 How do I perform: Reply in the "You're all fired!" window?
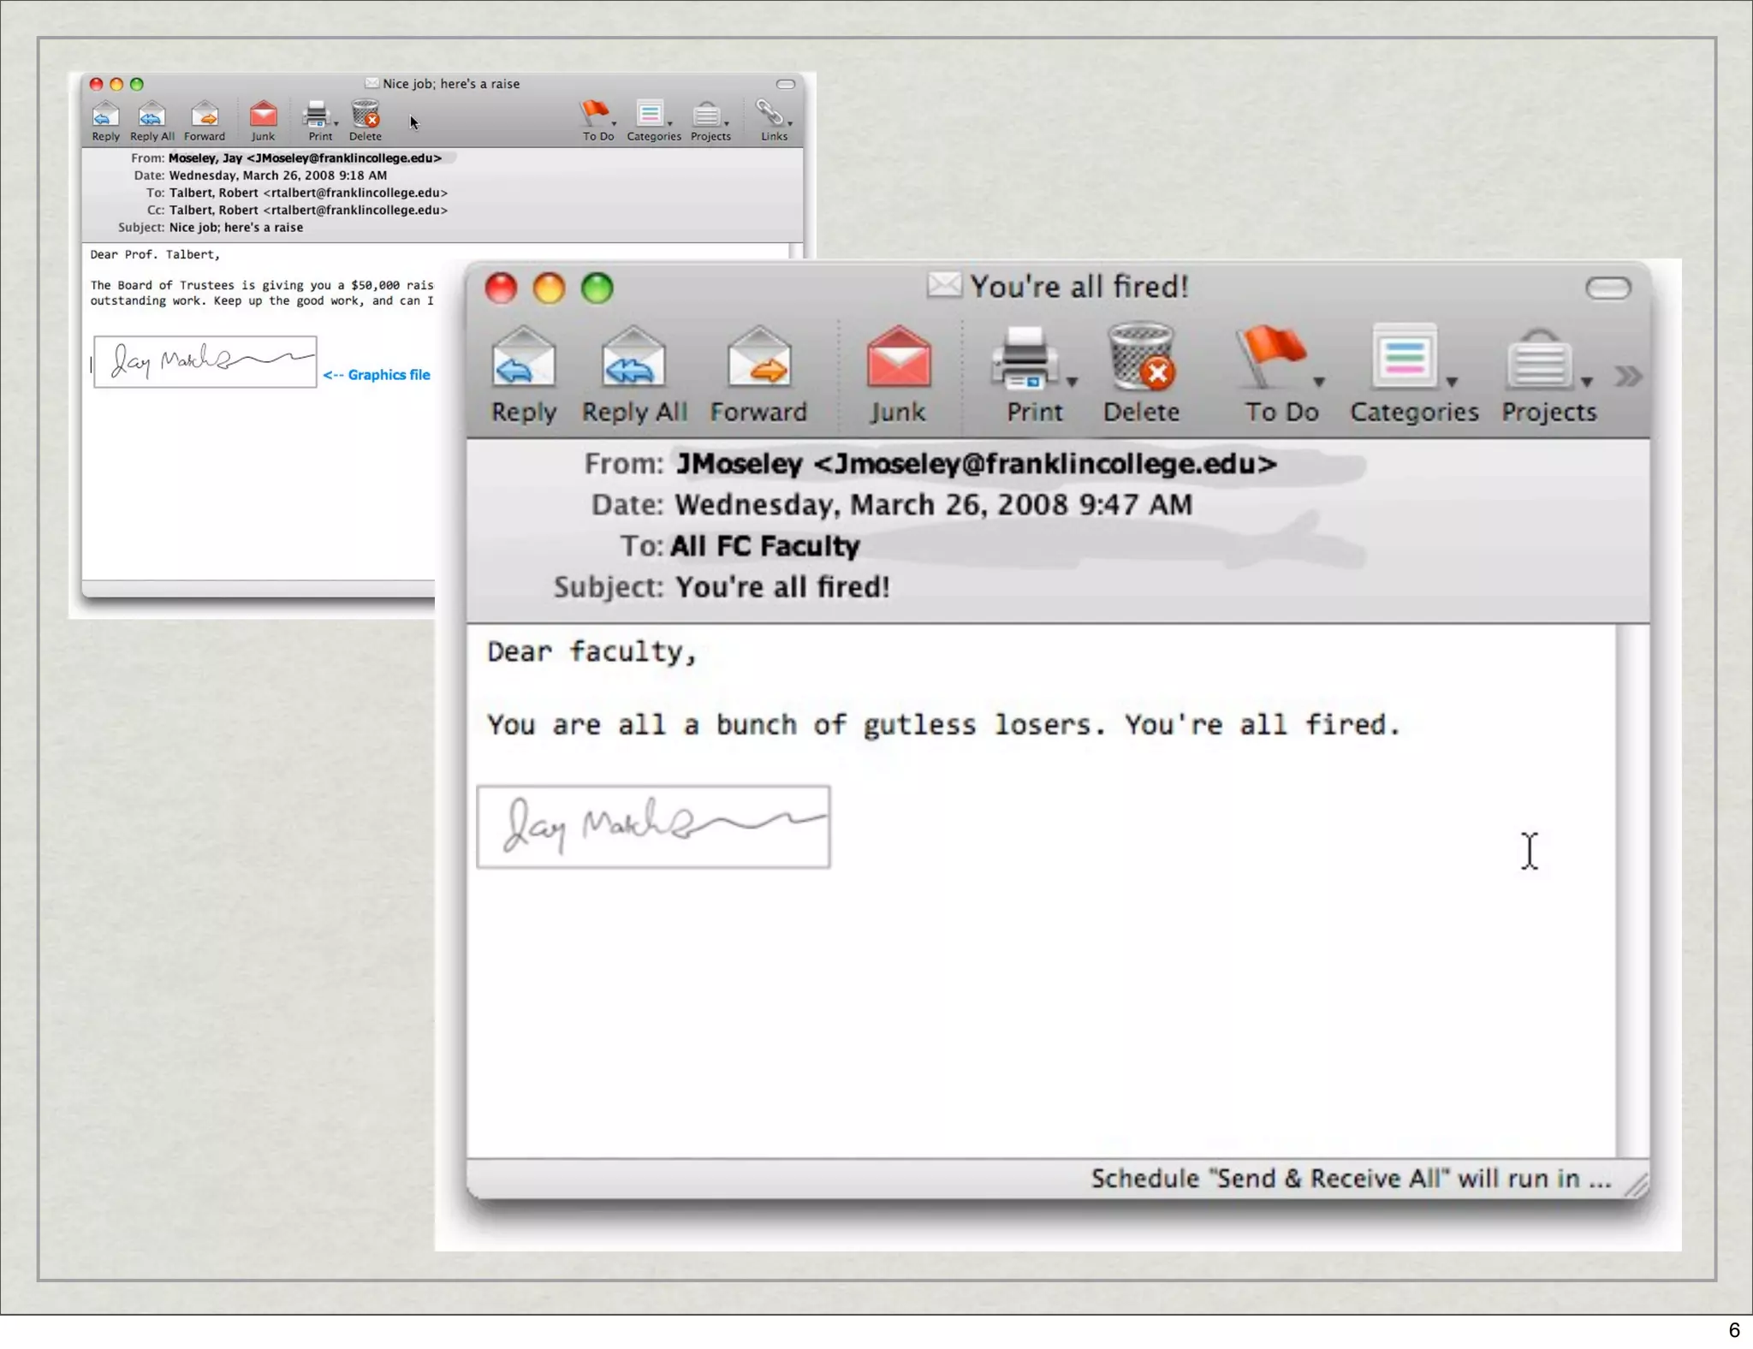(524, 374)
